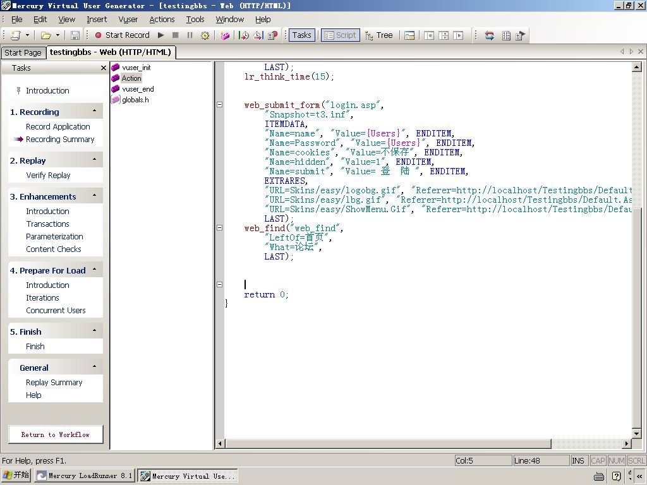Collapse the 1. Recording section
The width and height of the screenshot is (647, 485).
click(x=95, y=111)
